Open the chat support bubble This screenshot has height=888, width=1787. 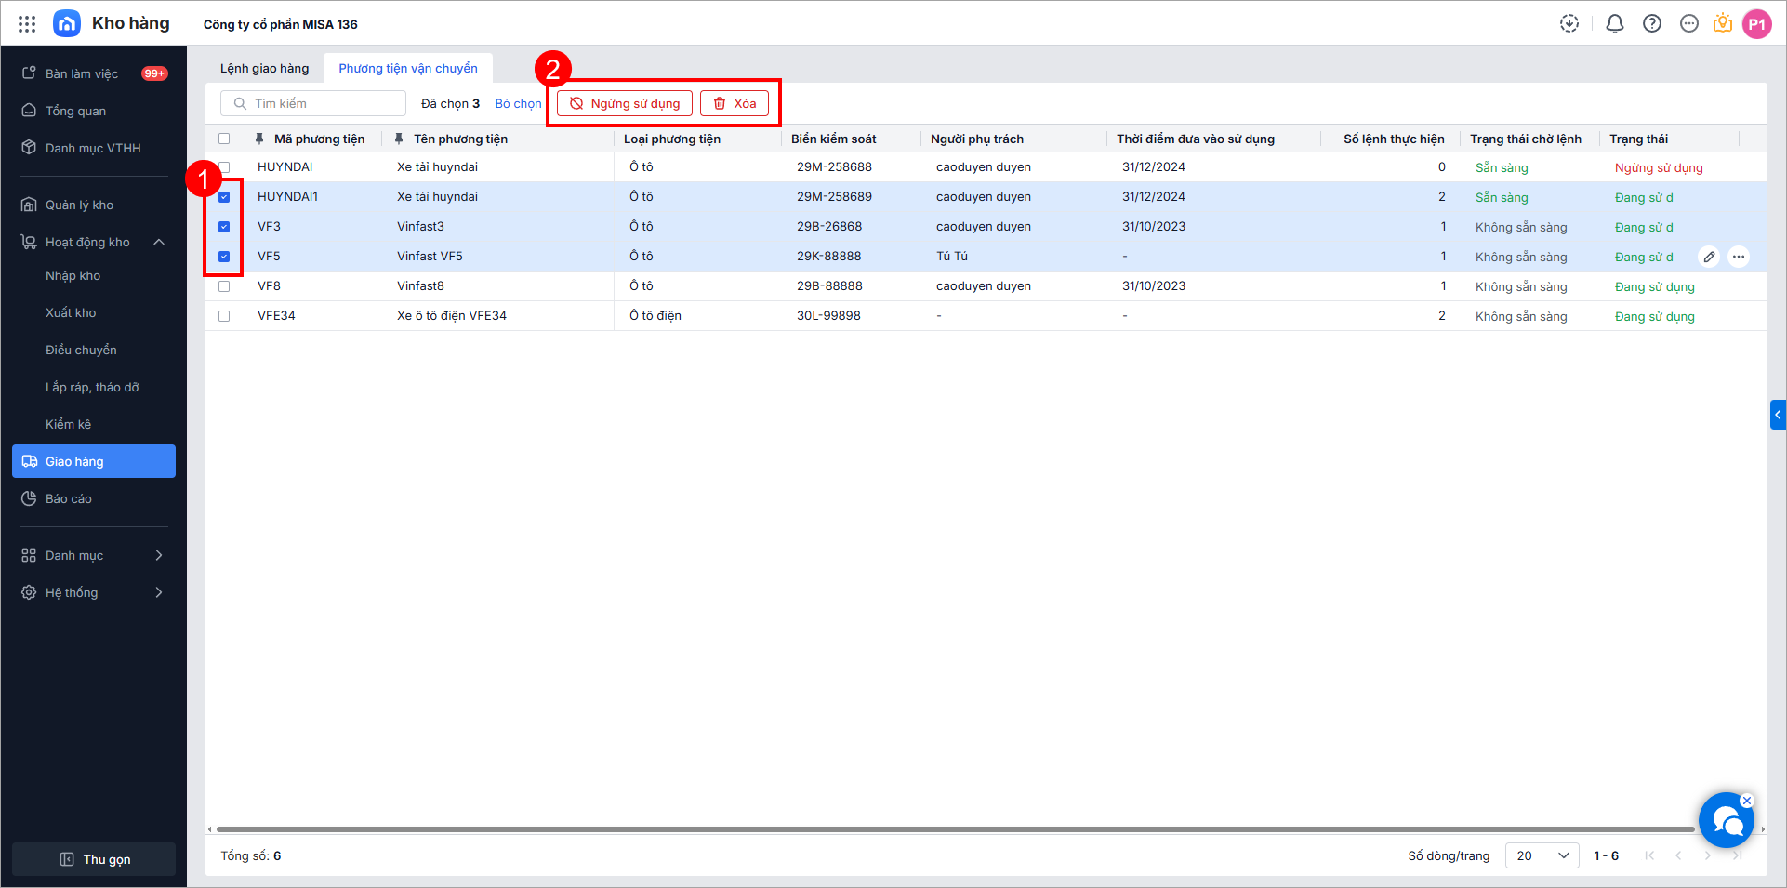[x=1726, y=821]
